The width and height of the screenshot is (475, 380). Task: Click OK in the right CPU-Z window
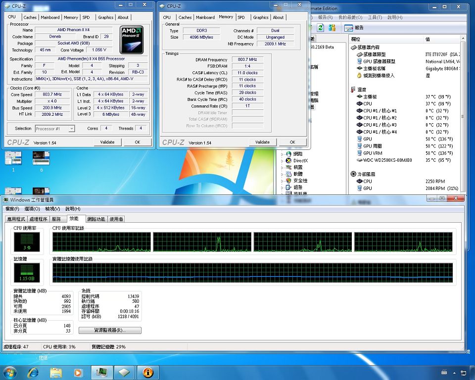pos(292,142)
